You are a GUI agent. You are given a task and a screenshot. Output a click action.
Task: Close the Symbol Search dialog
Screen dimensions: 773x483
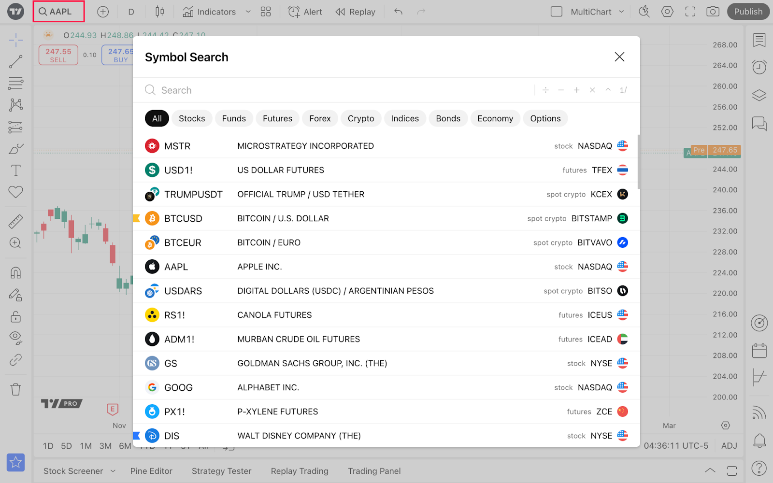point(619,57)
